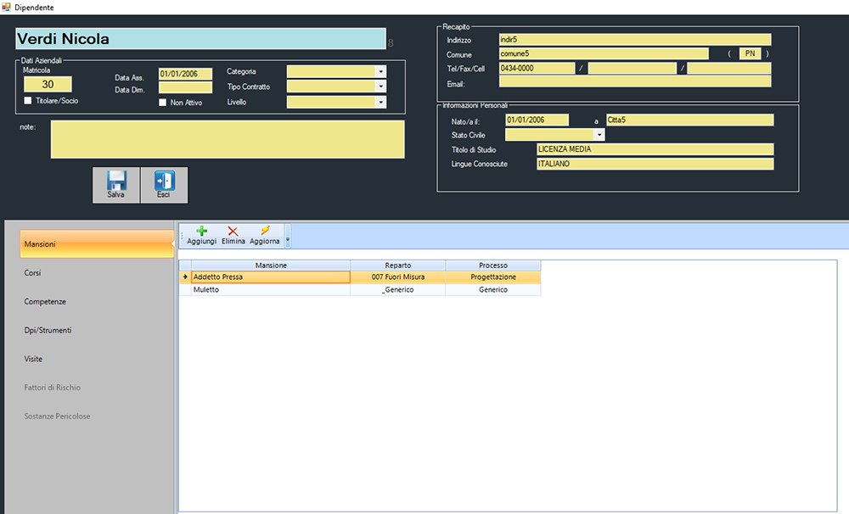
Task: Click the 007 Fuori Misura cell
Action: (398, 277)
